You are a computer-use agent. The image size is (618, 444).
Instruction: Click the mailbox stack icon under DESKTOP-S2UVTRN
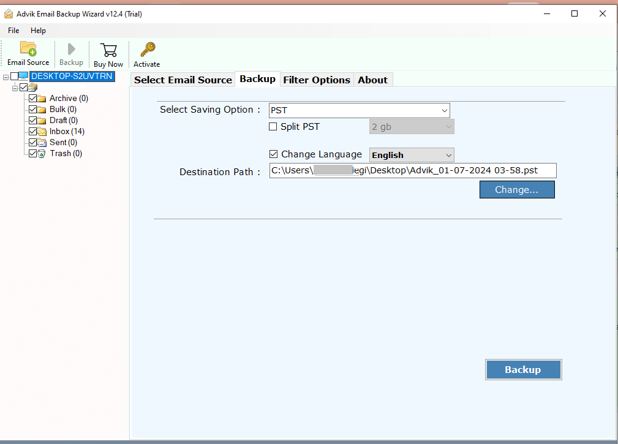tap(32, 87)
